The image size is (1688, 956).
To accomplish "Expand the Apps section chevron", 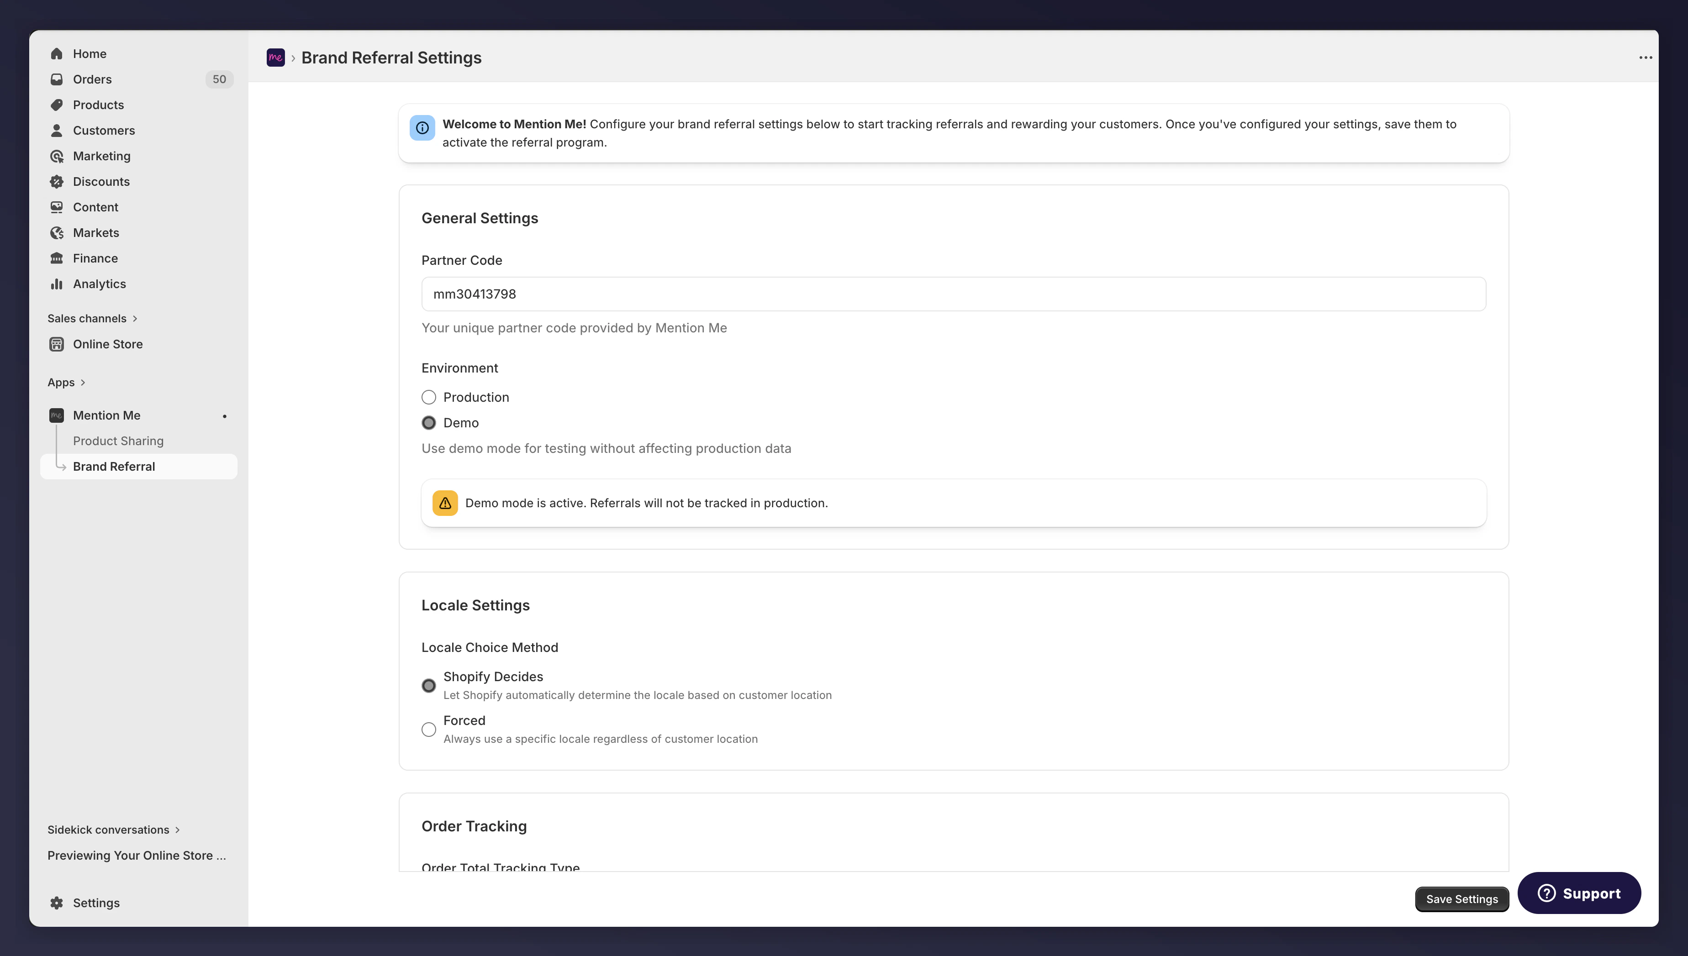I will coord(83,382).
